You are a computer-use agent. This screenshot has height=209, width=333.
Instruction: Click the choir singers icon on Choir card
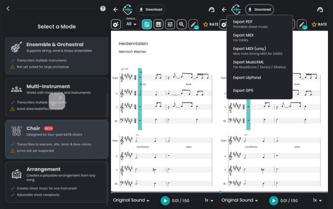pyautogui.click(x=16, y=131)
